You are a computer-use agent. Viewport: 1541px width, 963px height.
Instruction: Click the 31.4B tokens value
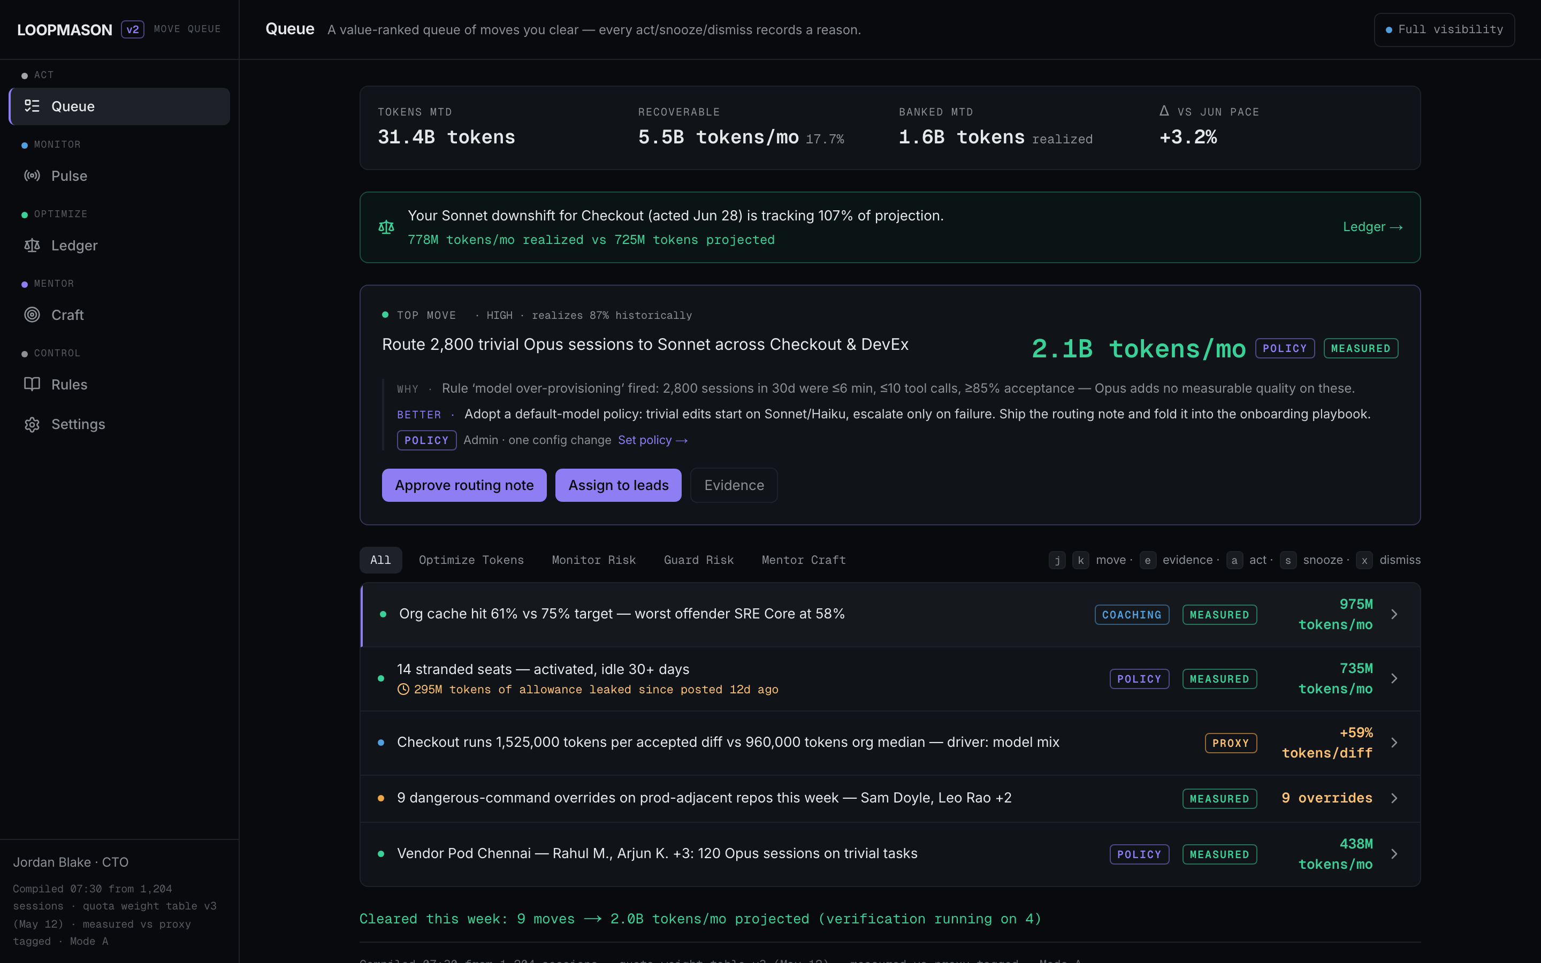click(x=446, y=137)
